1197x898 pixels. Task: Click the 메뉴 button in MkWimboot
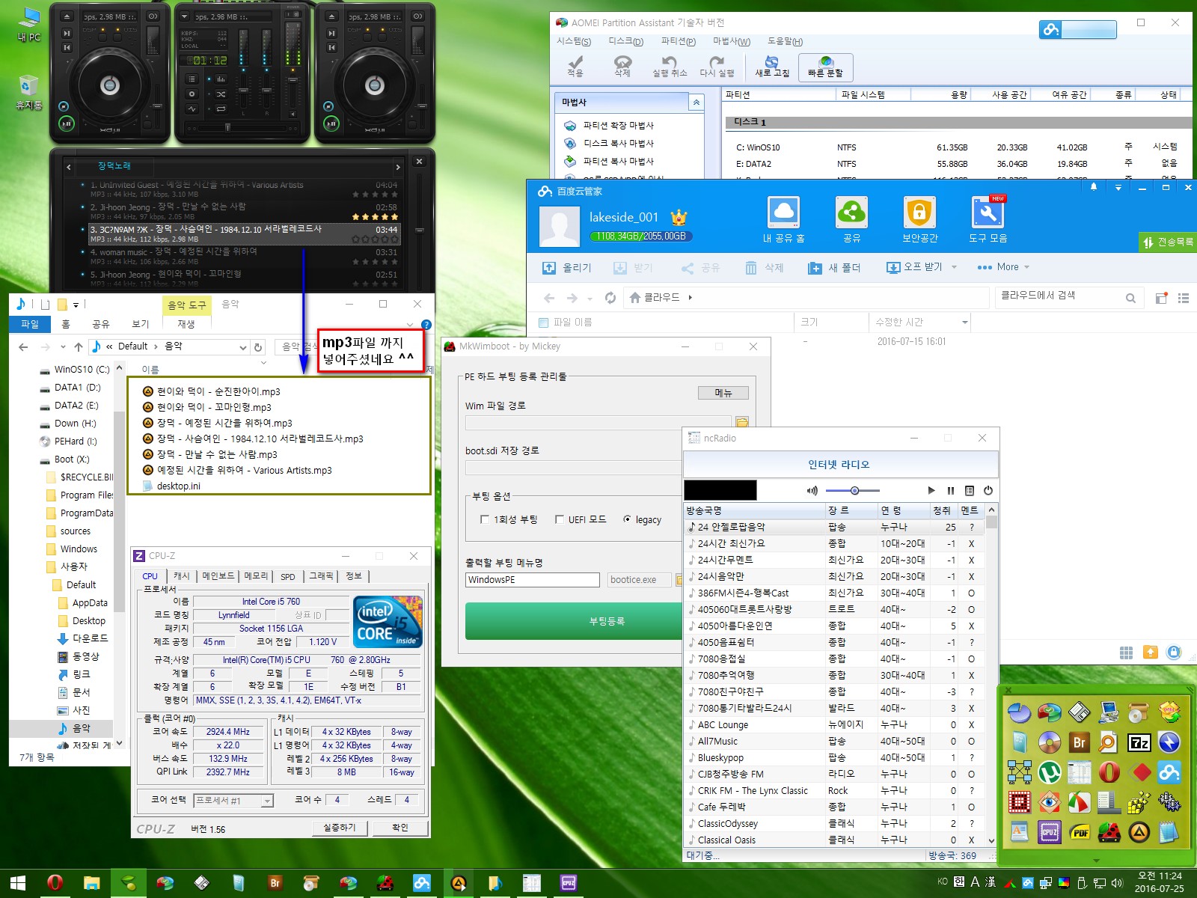point(723,393)
